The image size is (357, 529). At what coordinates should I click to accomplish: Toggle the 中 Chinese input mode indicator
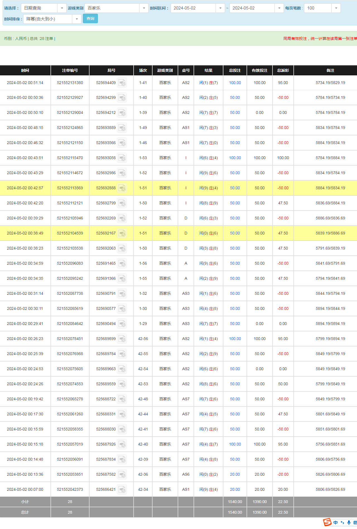pyautogui.click(x=336, y=523)
